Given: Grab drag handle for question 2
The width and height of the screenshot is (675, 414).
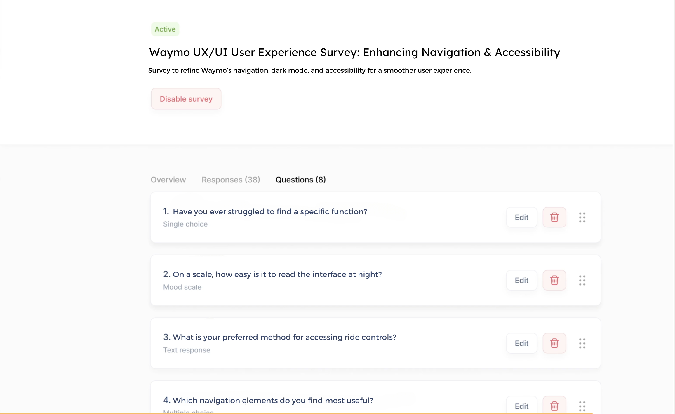Looking at the screenshot, I should 582,280.
